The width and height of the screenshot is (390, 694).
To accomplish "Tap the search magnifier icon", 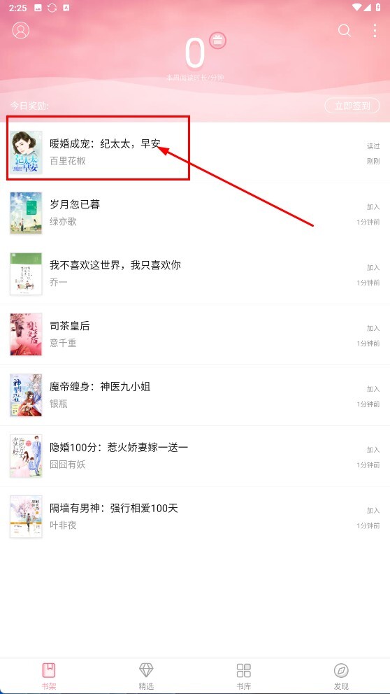I will [345, 30].
